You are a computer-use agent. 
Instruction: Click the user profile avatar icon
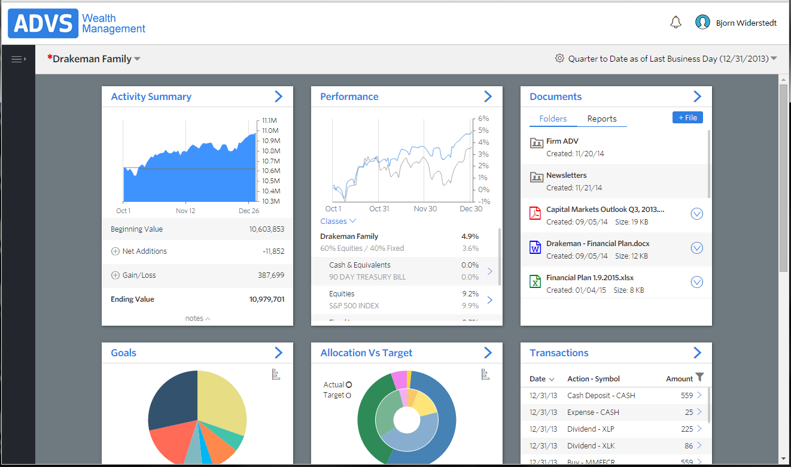(702, 22)
